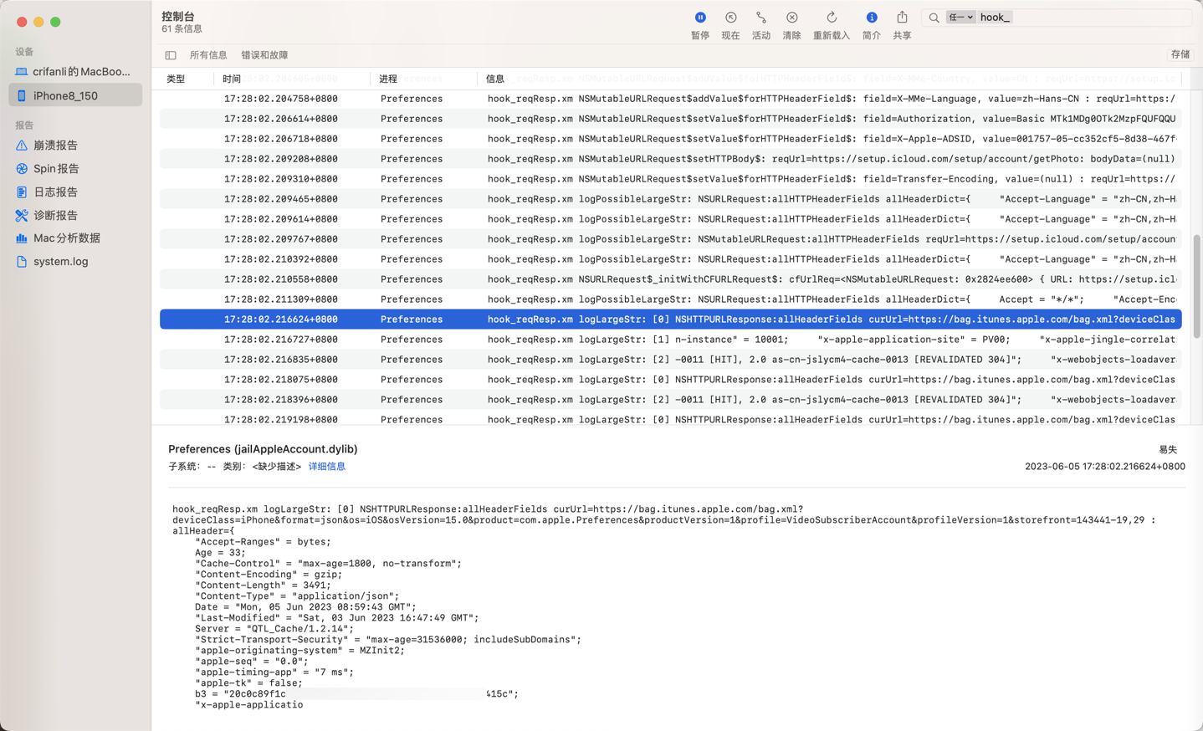Click the iPhone device icon
Image resolution: width=1203 pixels, height=731 pixels.
[22, 95]
